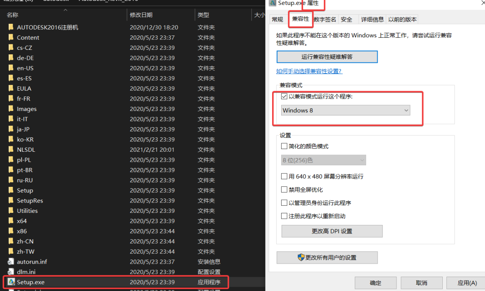Open the x64 folder icon
The width and height of the screenshot is (485, 291).
(x=10, y=221)
